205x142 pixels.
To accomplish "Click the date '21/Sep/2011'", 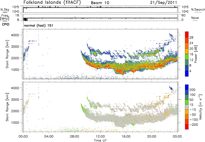I will click(x=163, y=3).
